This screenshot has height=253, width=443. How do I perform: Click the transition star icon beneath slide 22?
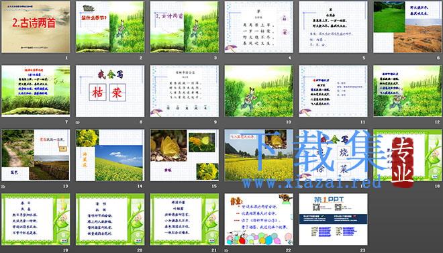click(x=226, y=251)
